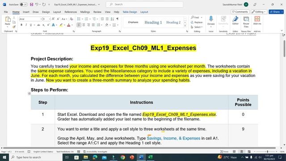Toggle AutoSave switch off/on
This screenshot has height=161, width=286.
click(24, 4)
